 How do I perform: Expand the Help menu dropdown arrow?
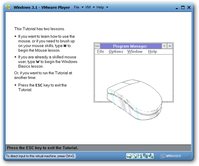point(107,7)
